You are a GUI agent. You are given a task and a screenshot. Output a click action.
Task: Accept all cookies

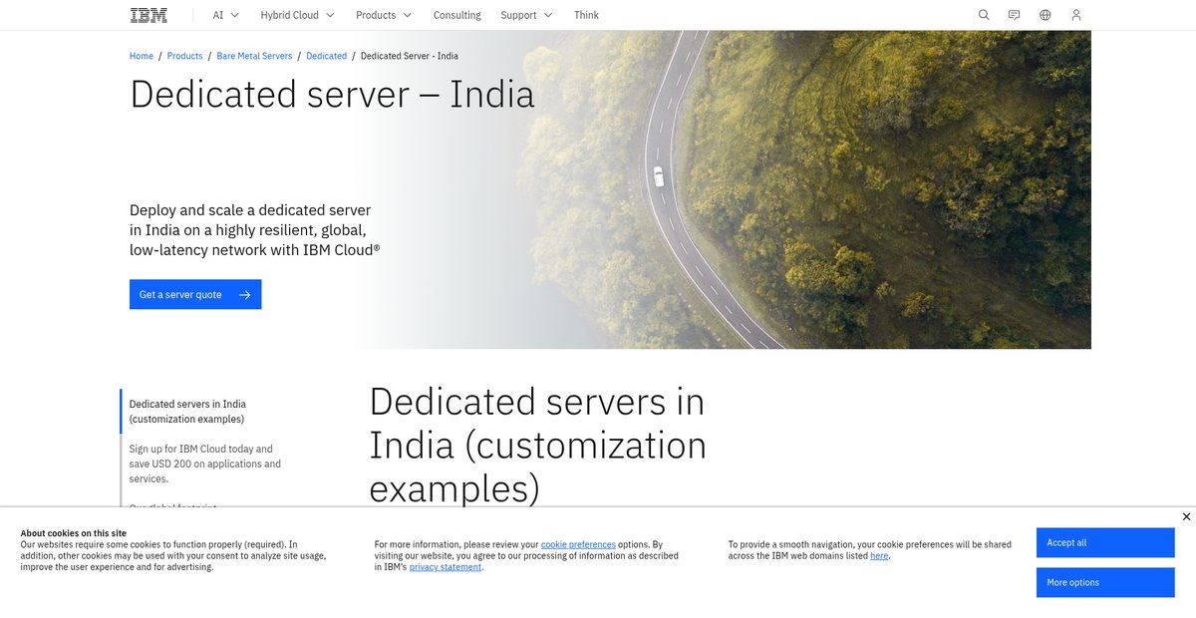tap(1105, 542)
